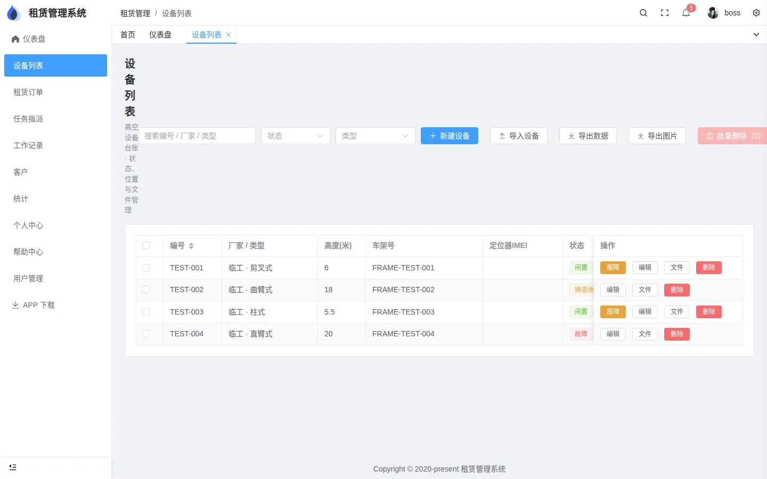
Task: Click APP 下载 in sidebar
Action: (x=55, y=305)
